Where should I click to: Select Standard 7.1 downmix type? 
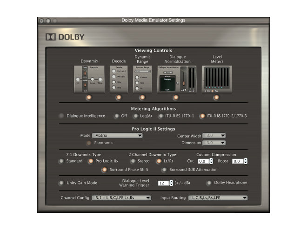[61, 161]
